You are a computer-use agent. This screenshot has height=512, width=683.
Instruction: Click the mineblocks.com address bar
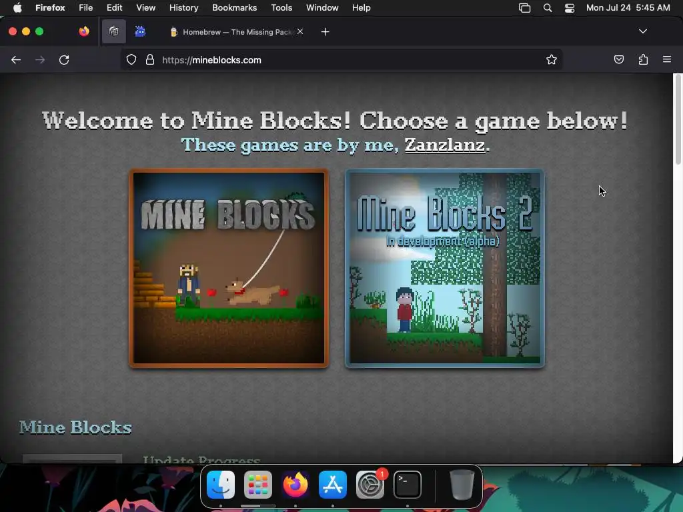coord(341,60)
